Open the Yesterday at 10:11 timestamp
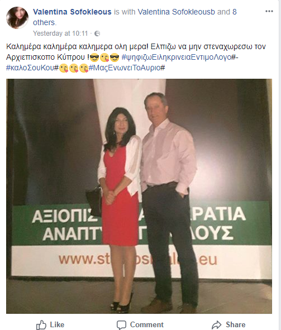Viewport: 281px width, 330px height. [60, 34]
